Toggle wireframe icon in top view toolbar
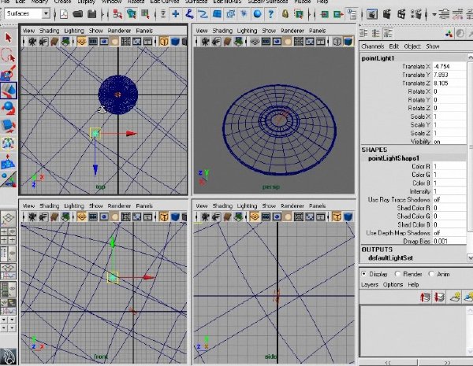 click(163, 41)
